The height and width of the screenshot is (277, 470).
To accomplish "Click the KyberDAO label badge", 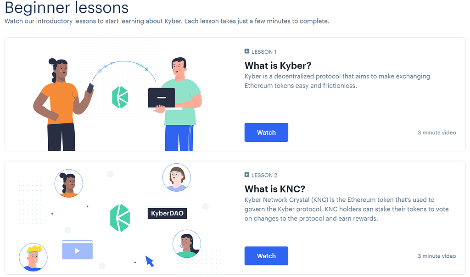I will tap(167, 213).
